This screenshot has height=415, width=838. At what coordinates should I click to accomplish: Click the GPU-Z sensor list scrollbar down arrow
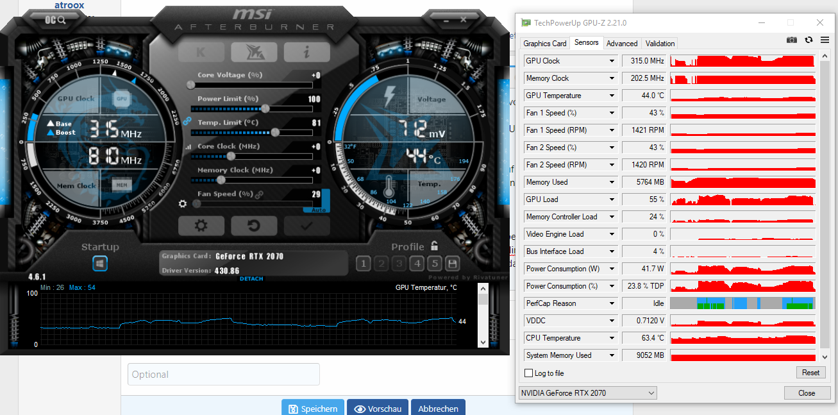[x=825, y=357]
